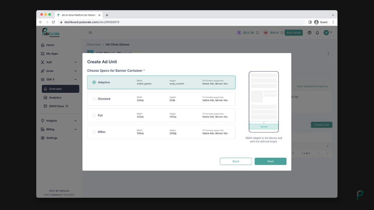Click the Back button
This screenshot has height=210, width=374.
[x=235, y=161]
